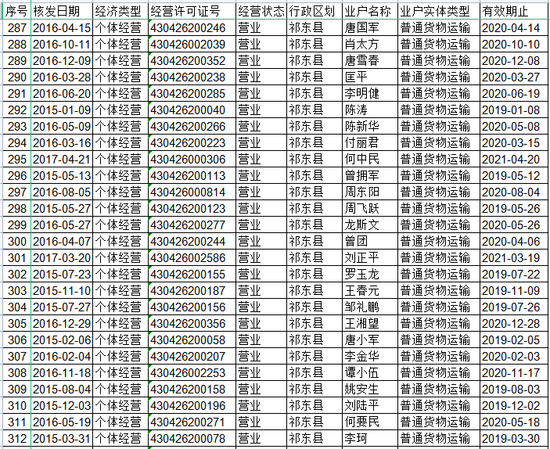Click license number 430426002253

click(x=188, y=372)
